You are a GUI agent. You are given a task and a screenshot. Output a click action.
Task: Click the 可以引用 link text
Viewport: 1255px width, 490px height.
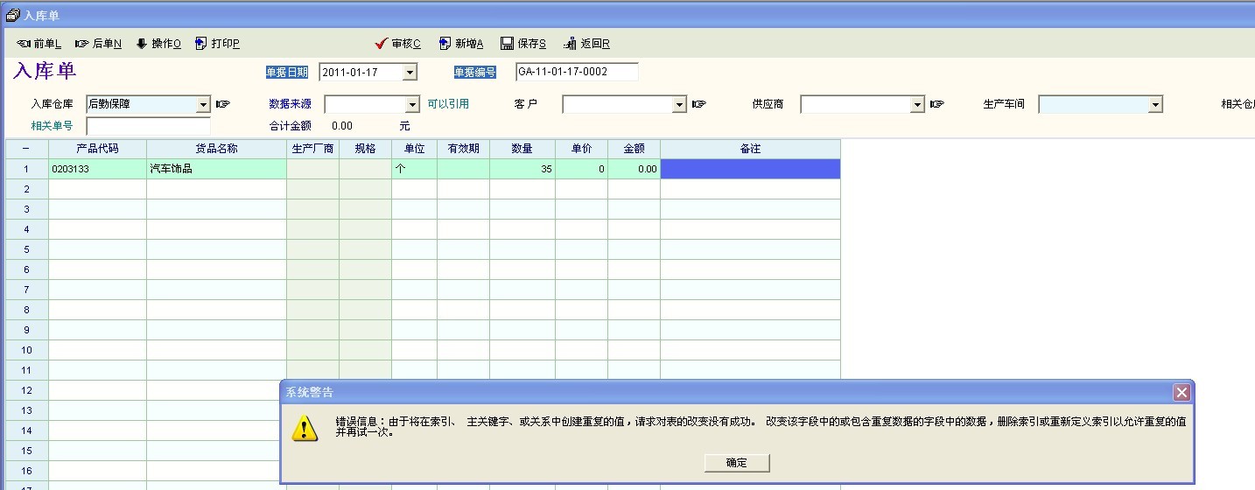(448, 104)
